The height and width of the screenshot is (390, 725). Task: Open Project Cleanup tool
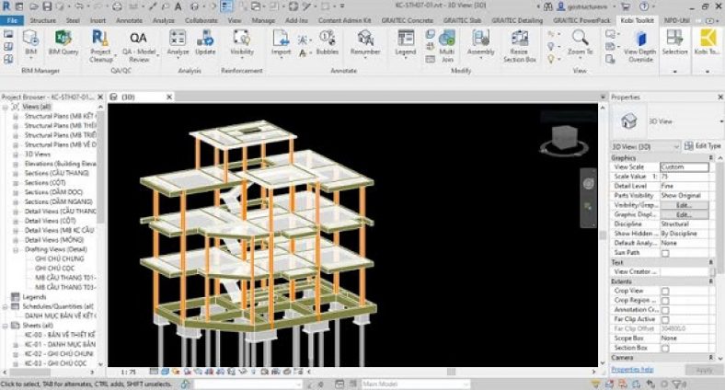(x=100, y=45)
